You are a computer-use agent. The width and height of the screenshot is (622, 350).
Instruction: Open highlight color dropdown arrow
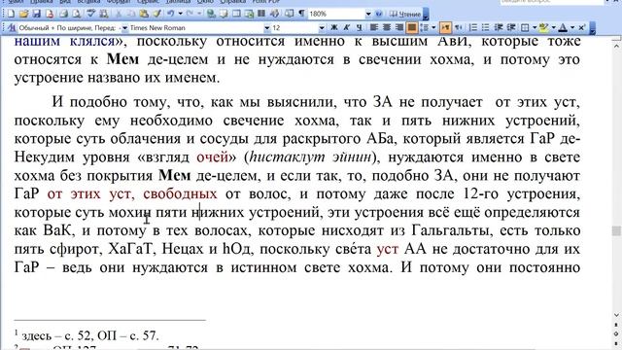pos(553,27)
